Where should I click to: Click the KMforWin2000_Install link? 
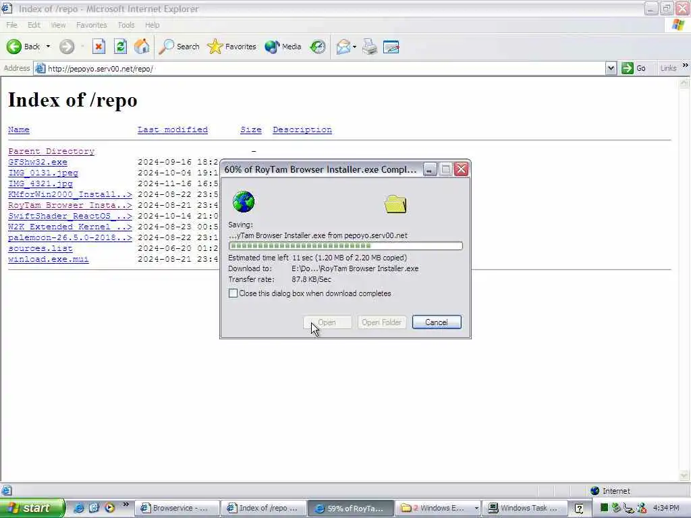[x=70, y=194]
